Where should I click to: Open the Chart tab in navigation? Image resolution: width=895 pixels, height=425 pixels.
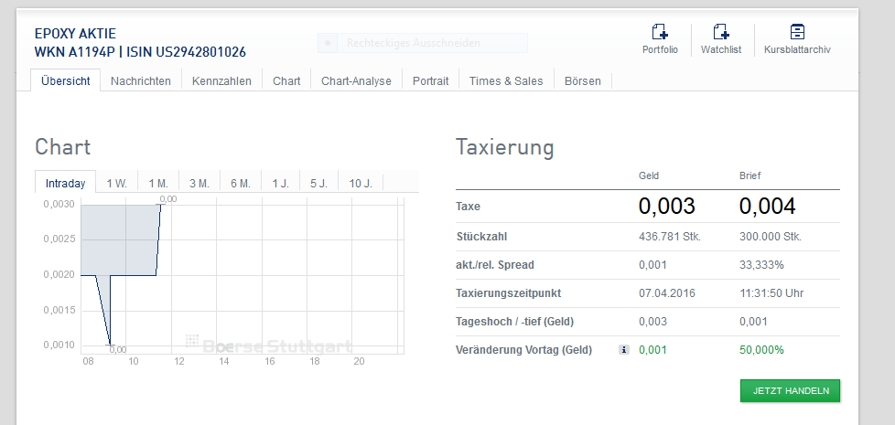tap(286, 81)
